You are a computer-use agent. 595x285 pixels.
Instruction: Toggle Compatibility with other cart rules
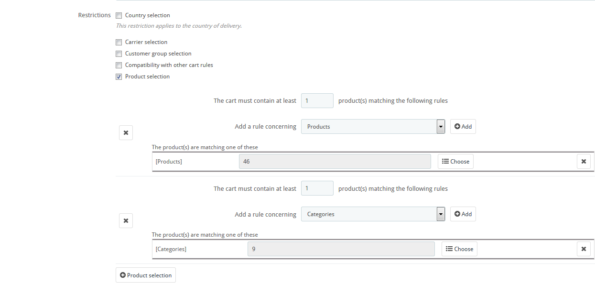click(119, 66)
